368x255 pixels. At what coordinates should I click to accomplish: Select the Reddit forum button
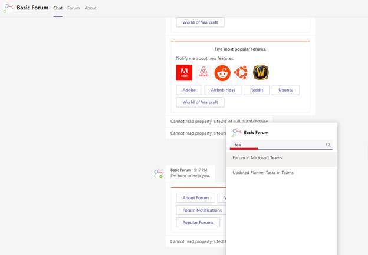coord(257,90)
